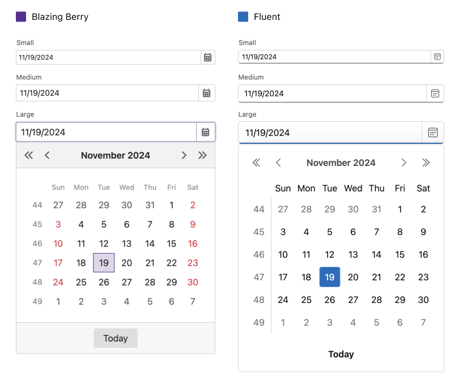Navigate to previous month in Fluent calendar
The image size is (459, 384).
279,163
